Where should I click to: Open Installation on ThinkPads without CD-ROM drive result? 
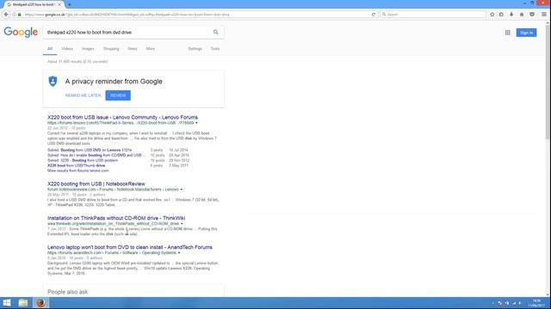click(x=116, y=218)
